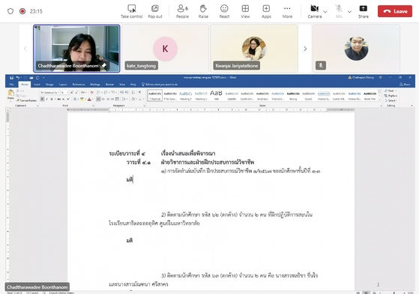Click the Take control icon
Viewport: 419px width, 294px height.
coord(131,8)
